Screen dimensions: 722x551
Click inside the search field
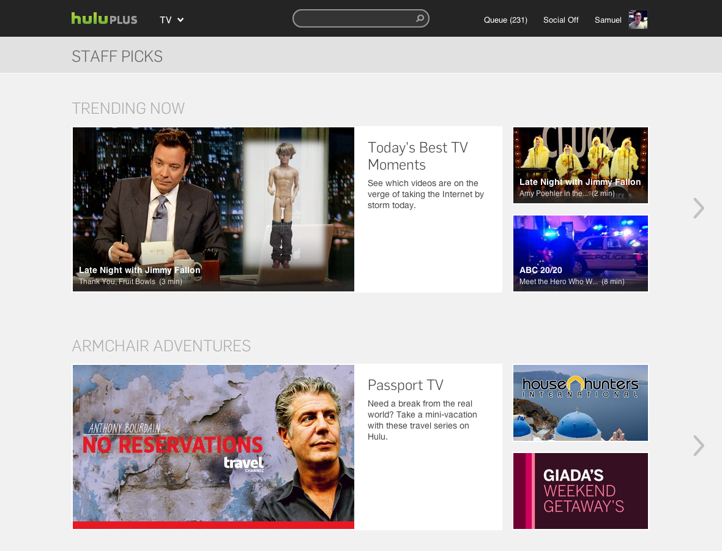click(x=360, y=18)
